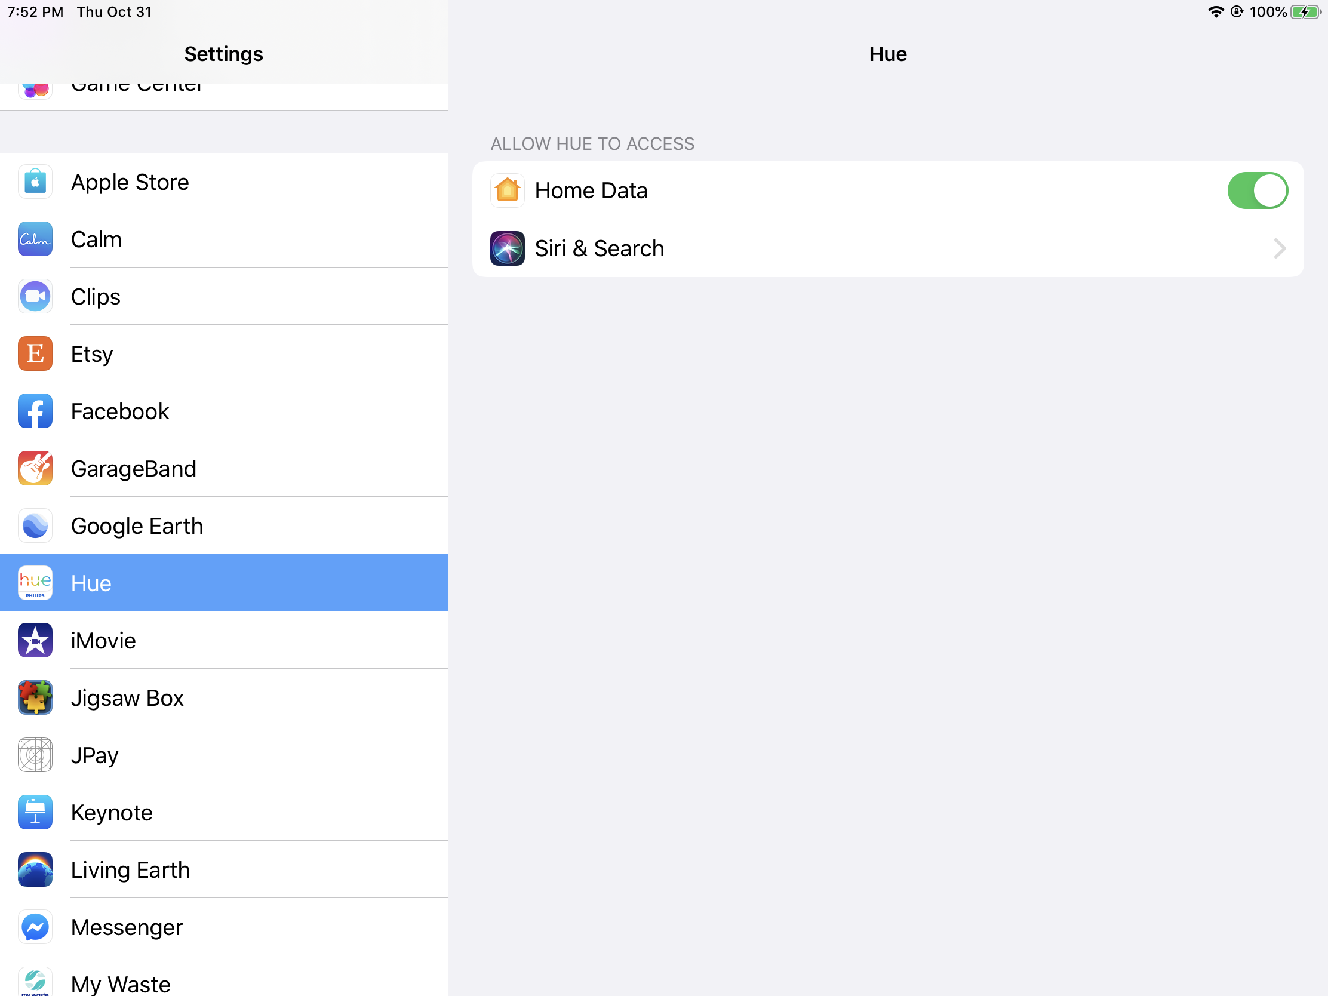The width and height of the screenshot is (1328, 996).
Task: Open Keynote settings entry
Action: [x=223, y=812]
